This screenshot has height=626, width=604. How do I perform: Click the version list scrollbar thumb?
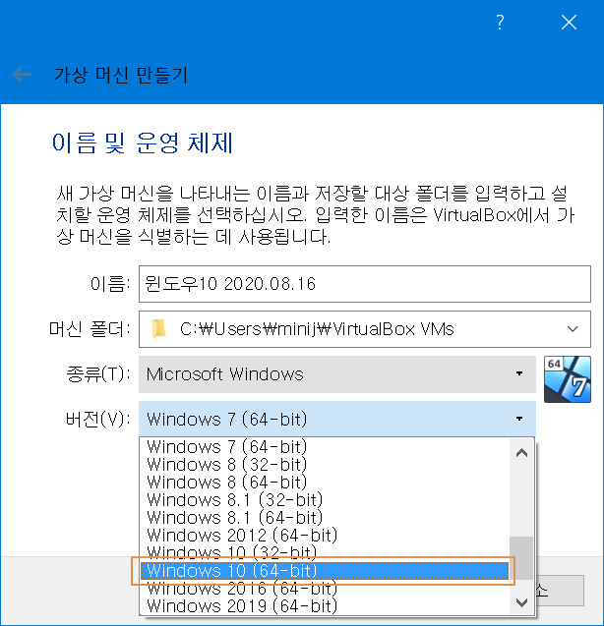click(521, 558)
